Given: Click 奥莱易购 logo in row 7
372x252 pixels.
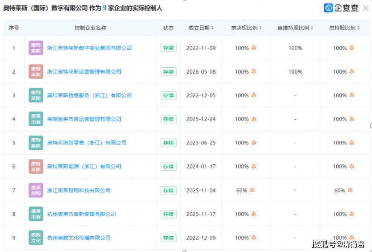Looking at the screenshot, I should click(36, 190).
